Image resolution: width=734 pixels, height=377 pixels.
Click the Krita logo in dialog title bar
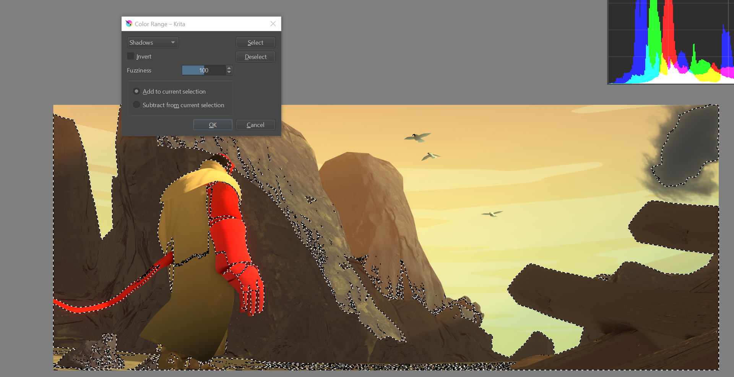[x=129, y=24]
